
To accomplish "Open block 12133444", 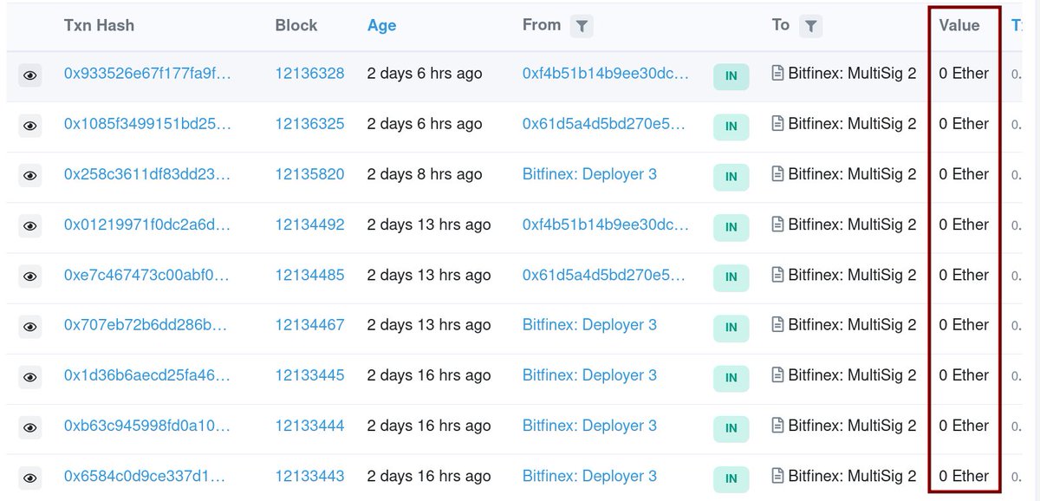I will point(309,426).
